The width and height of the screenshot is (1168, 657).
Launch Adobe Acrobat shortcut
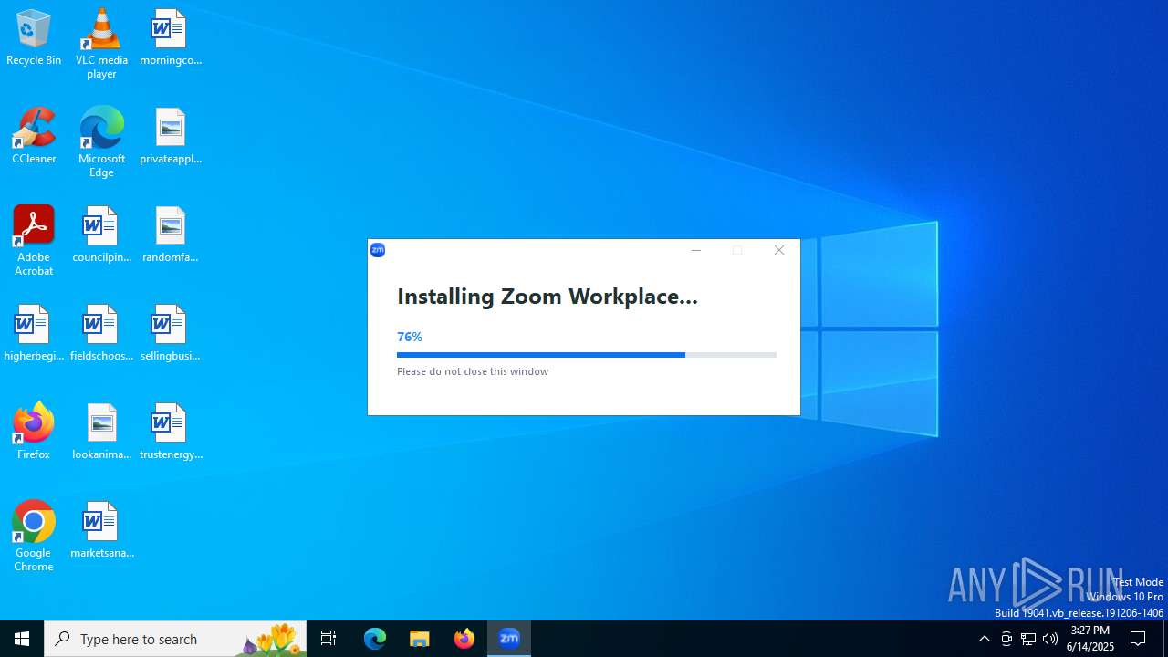(x=34, y=241)
